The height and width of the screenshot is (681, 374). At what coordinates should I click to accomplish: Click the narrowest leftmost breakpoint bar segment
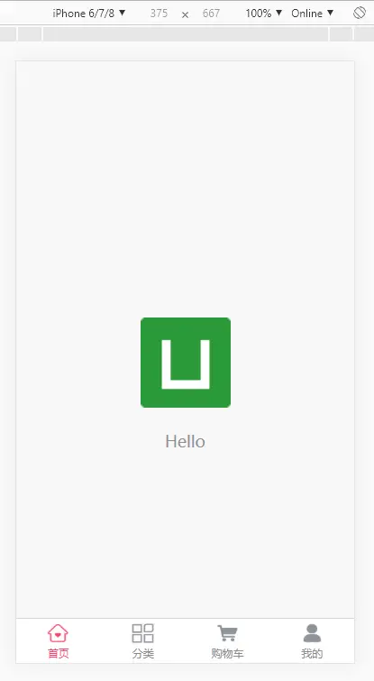(x=8, y=34)
